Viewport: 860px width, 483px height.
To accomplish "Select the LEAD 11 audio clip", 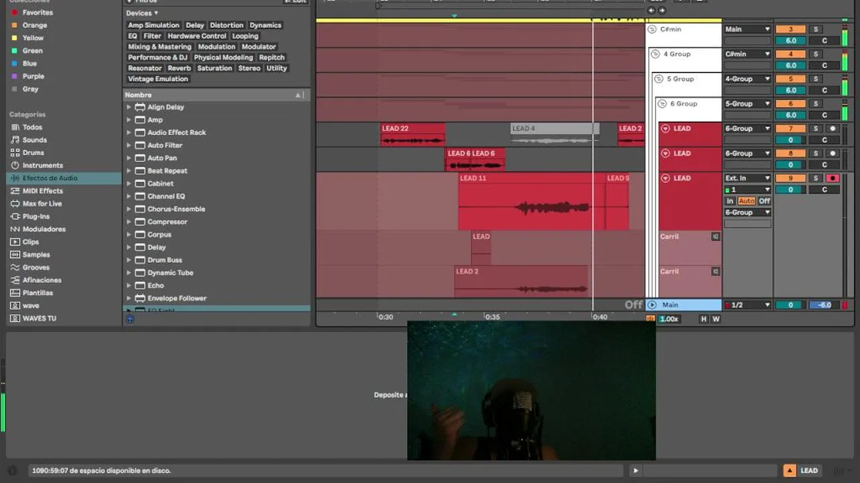I will point(531,201).
